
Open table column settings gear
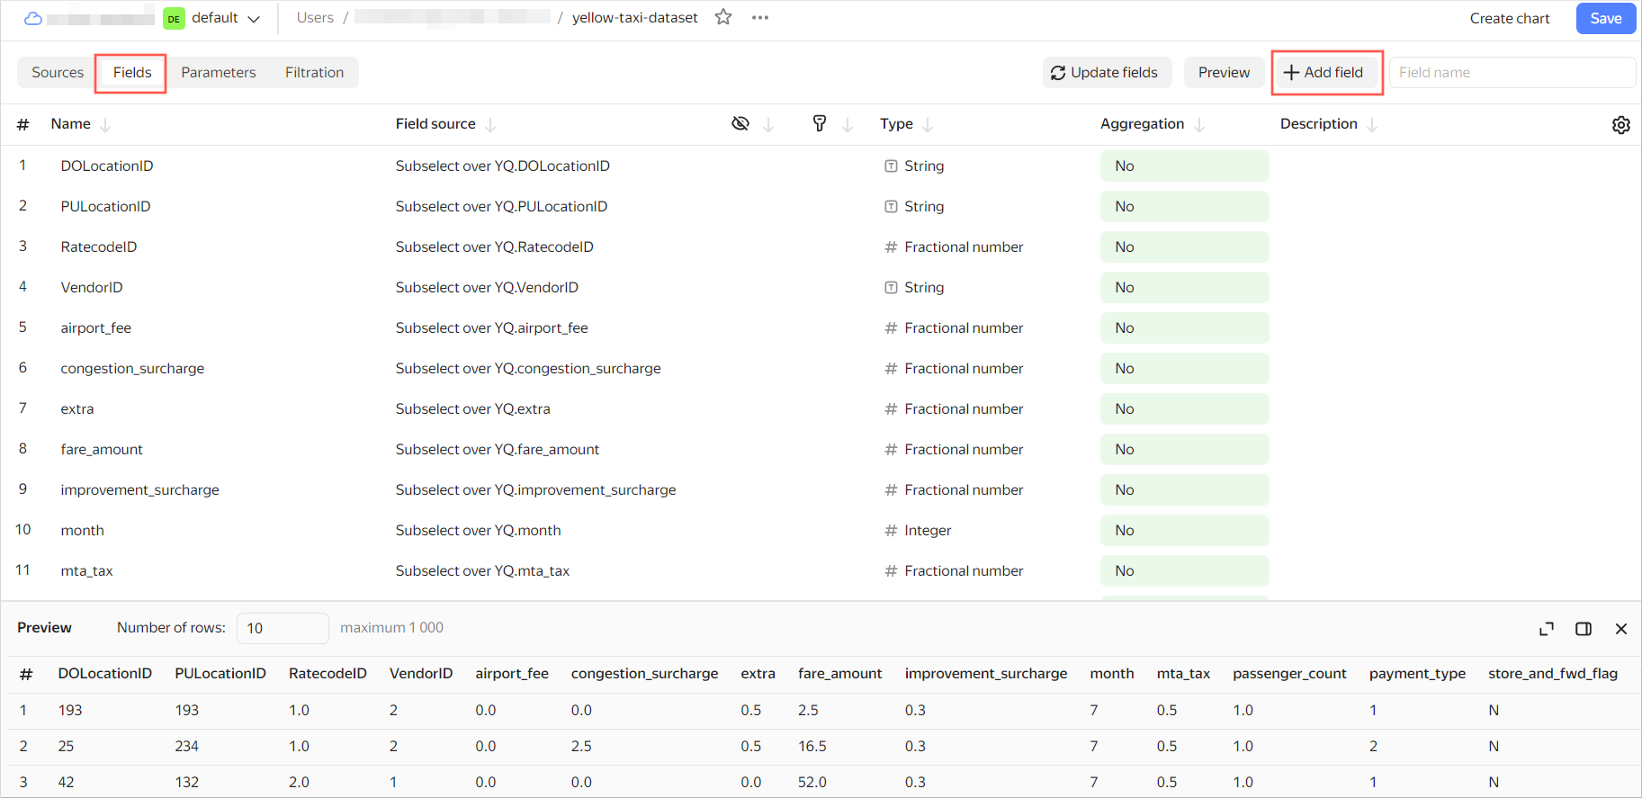tap(1620, 125)
